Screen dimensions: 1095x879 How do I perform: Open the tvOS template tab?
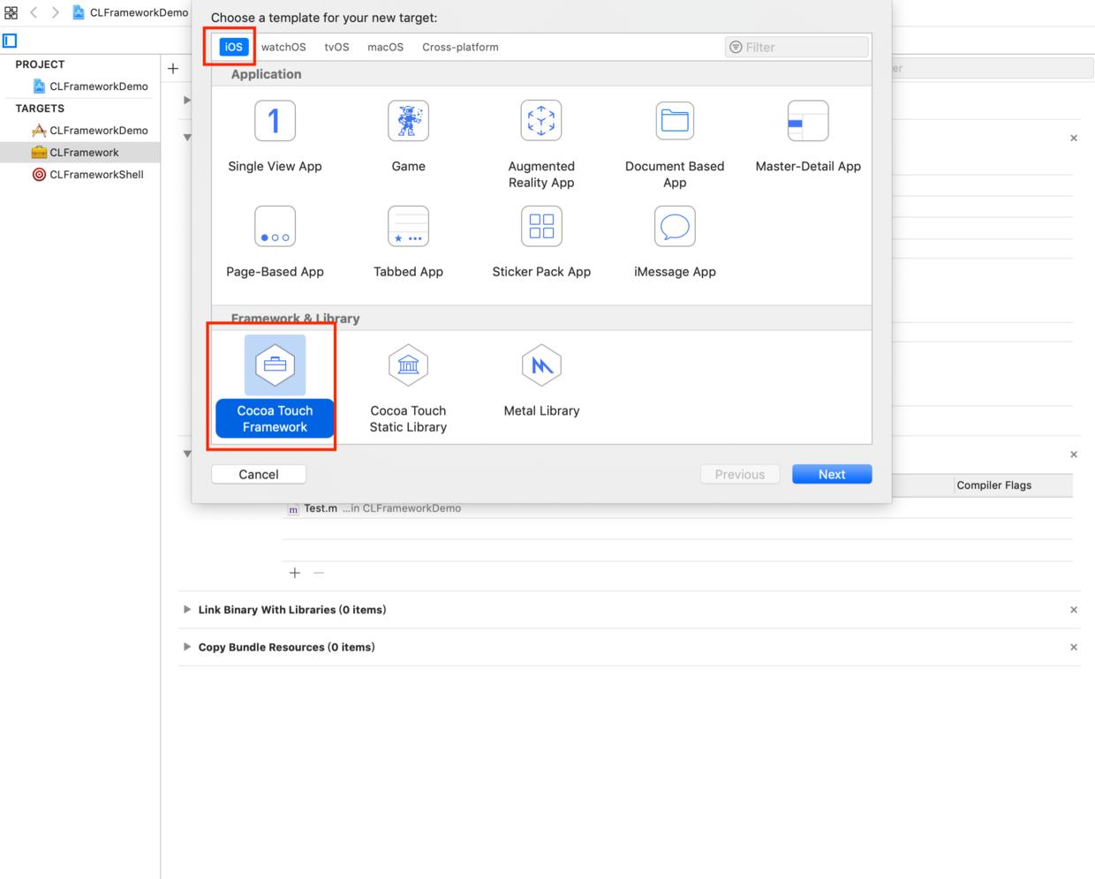coord(336,47)
